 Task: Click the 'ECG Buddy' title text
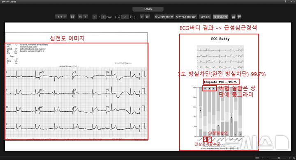pyautogui.click(x=220, y=39)
